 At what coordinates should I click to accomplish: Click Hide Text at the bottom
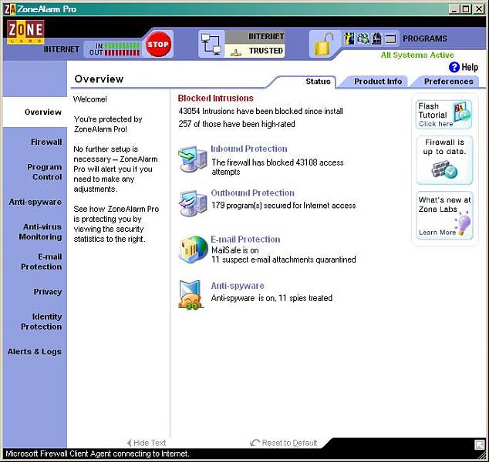pos(147,443)
